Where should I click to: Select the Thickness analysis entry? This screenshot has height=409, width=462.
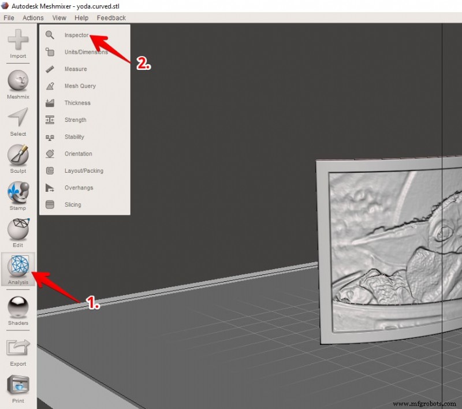(x=77, y=103)
